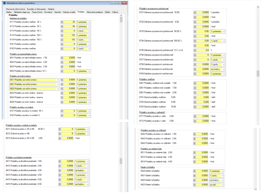262x195 pixels.
Task: Click the spinner for 8736 Odmena za pracovnú pohotovosť
Action: coord(195,55)
